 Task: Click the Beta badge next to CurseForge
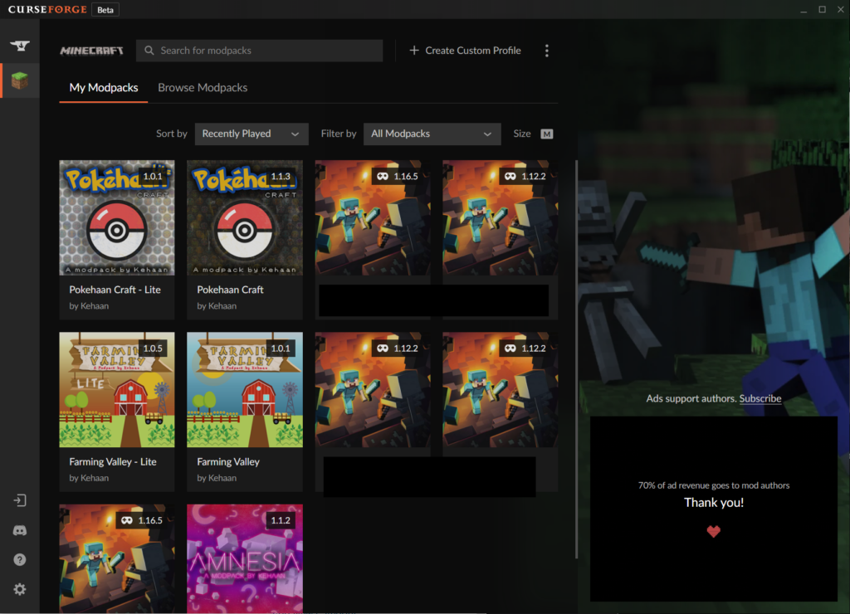point(105,10)
